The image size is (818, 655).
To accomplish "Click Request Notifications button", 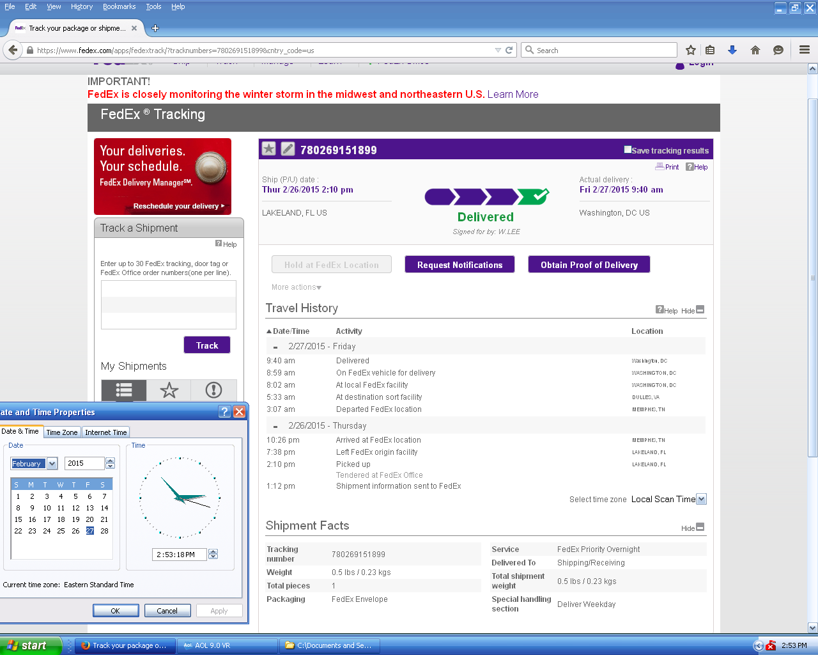I will coord(460,265).
